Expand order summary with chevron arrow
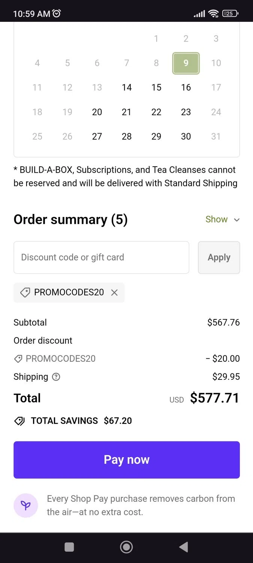This screenshot has height=563, width=253. pos(237,220)
